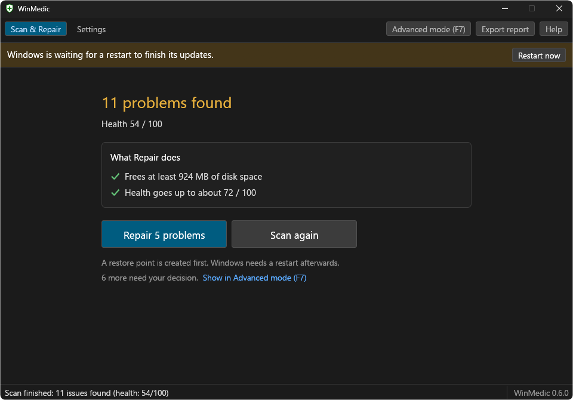
Task: Open Advanced mode (F7) from the toolbar
Action: click(x=429, y=29)
